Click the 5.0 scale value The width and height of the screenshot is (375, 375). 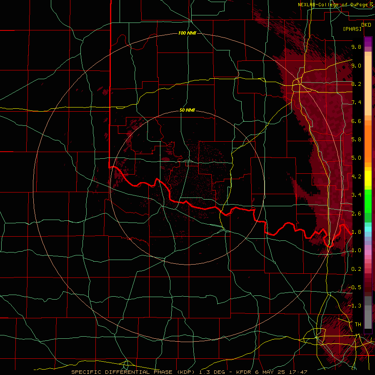(356, 158)
